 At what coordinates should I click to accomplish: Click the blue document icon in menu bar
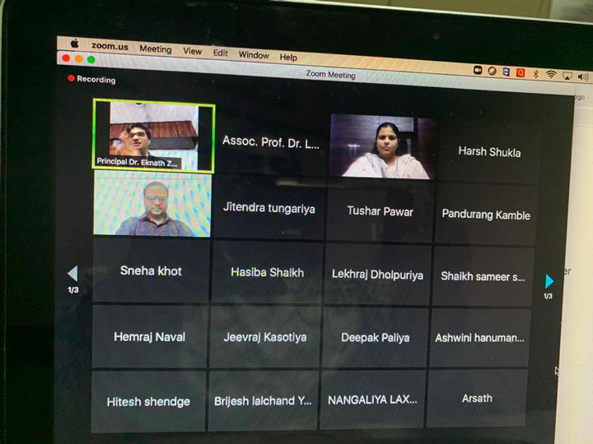coord(507,72)
